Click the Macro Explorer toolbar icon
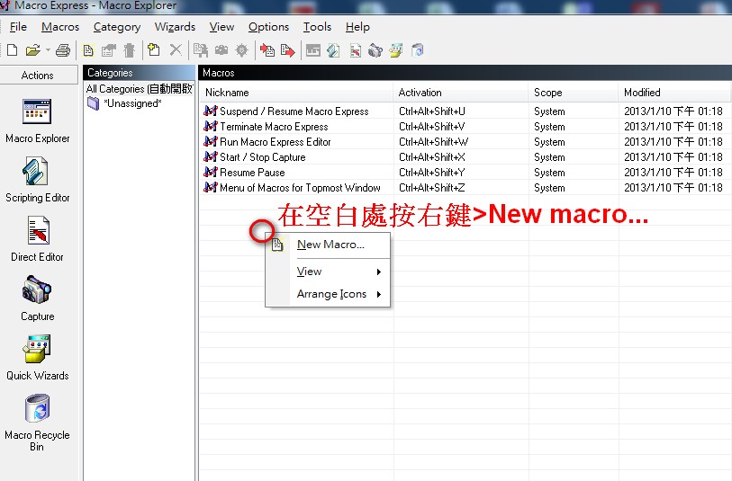The height and width of the screenshot is (481, 732). click(x=312, y=49)
